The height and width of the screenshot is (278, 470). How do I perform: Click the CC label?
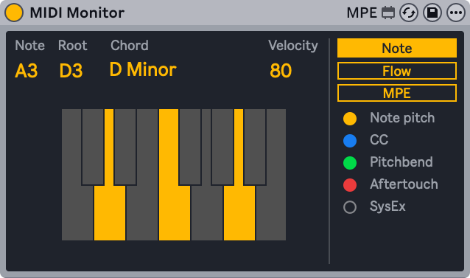[379, 140]
